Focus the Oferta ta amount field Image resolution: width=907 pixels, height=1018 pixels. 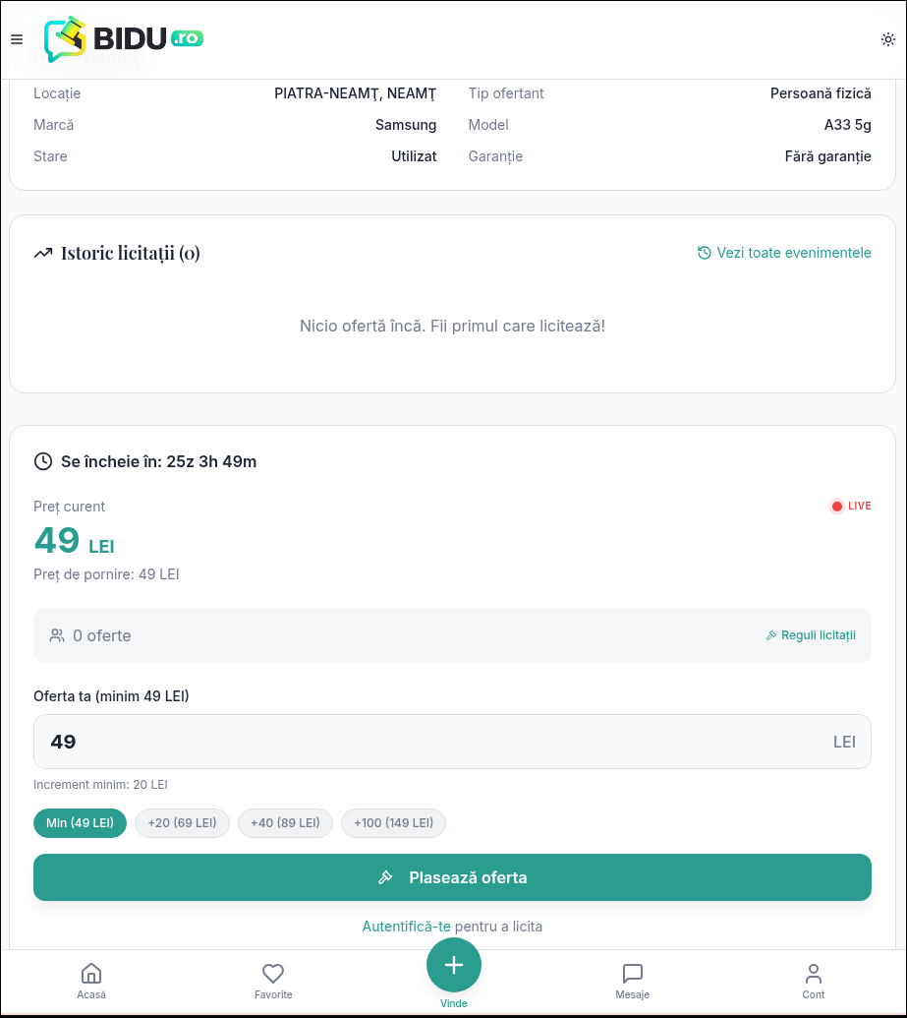tap(432, 742)
